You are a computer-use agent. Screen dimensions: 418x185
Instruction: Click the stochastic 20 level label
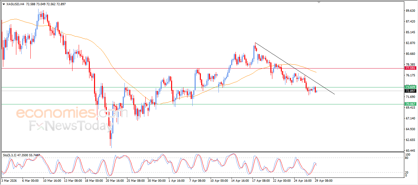pos(407,172)
